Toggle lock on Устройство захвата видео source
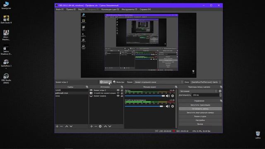This screenshot has width=265, height=149. [122, 93]
